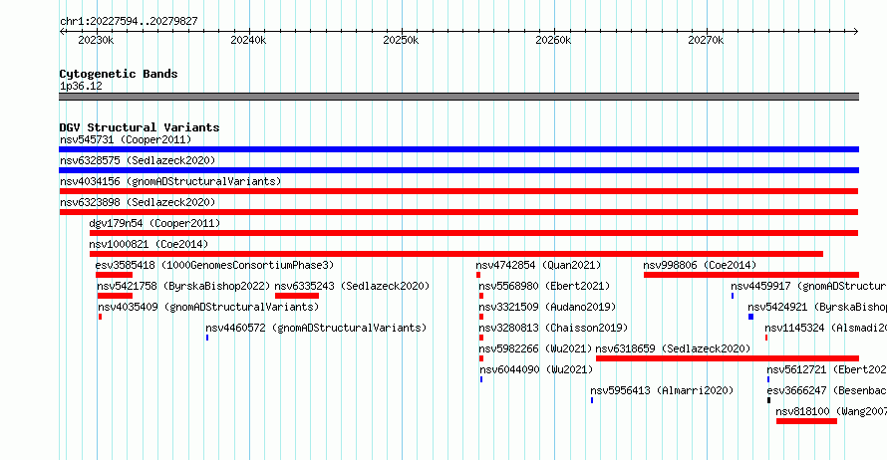Click the DGV Structural Variants track heading
The image size is (887, 460).
click(140, 127)
